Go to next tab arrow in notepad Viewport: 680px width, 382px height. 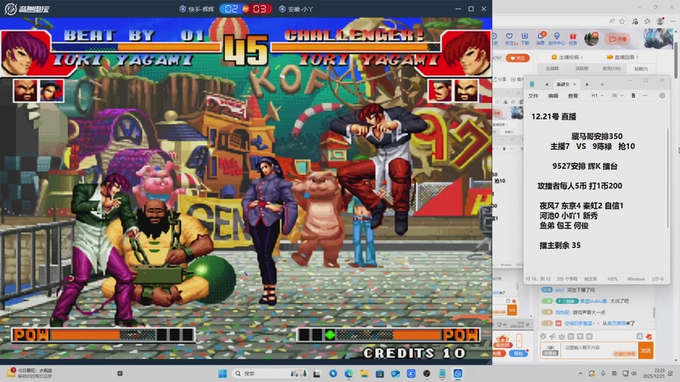[586, 84]
